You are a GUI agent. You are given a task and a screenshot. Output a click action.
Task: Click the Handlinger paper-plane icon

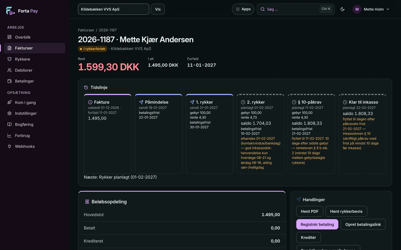point(299,199)
